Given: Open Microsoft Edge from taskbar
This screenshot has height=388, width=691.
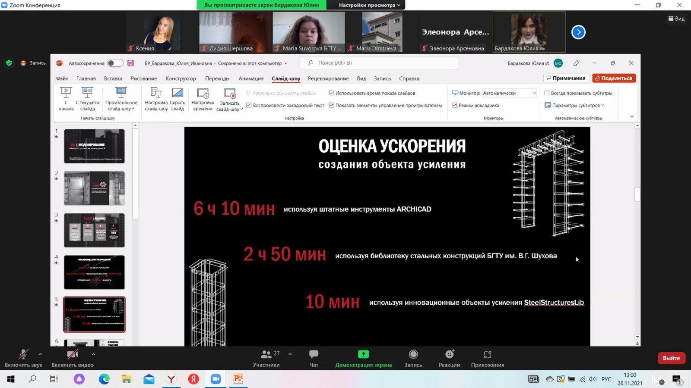Looking at the screenshot, I should pyautogui.click(x=104, y=379).
